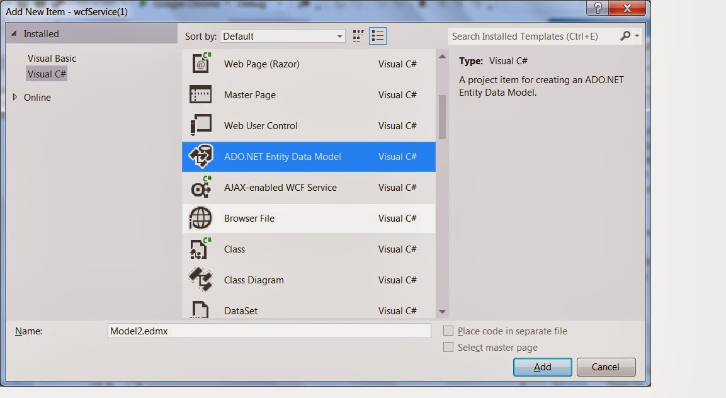Click the Browser File globe icon

[x=201, y=218]
